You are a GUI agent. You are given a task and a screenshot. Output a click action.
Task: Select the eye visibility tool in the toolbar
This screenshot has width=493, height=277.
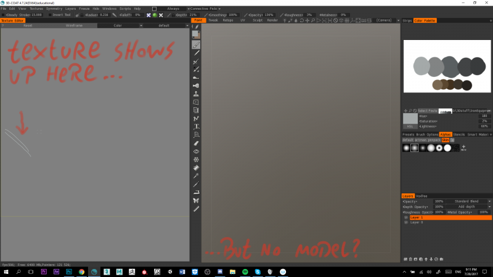(196, 151)
